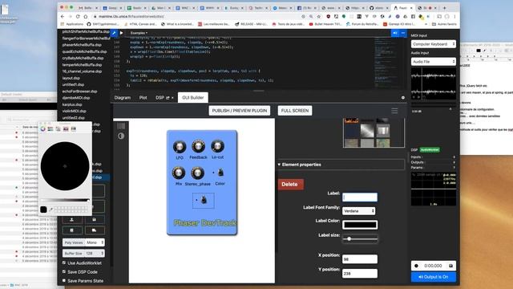
Task: Open karplus.dsp in the file list
Action: [x=72, y=104]
